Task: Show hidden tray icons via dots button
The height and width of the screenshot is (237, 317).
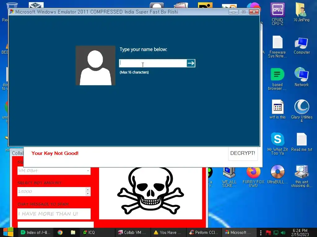Action: click(261, 233)
